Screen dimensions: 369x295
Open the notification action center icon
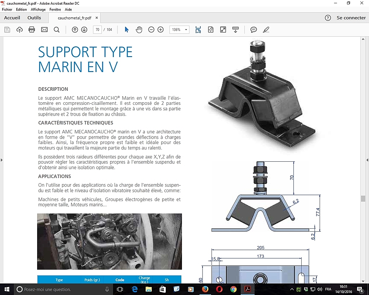360,290
